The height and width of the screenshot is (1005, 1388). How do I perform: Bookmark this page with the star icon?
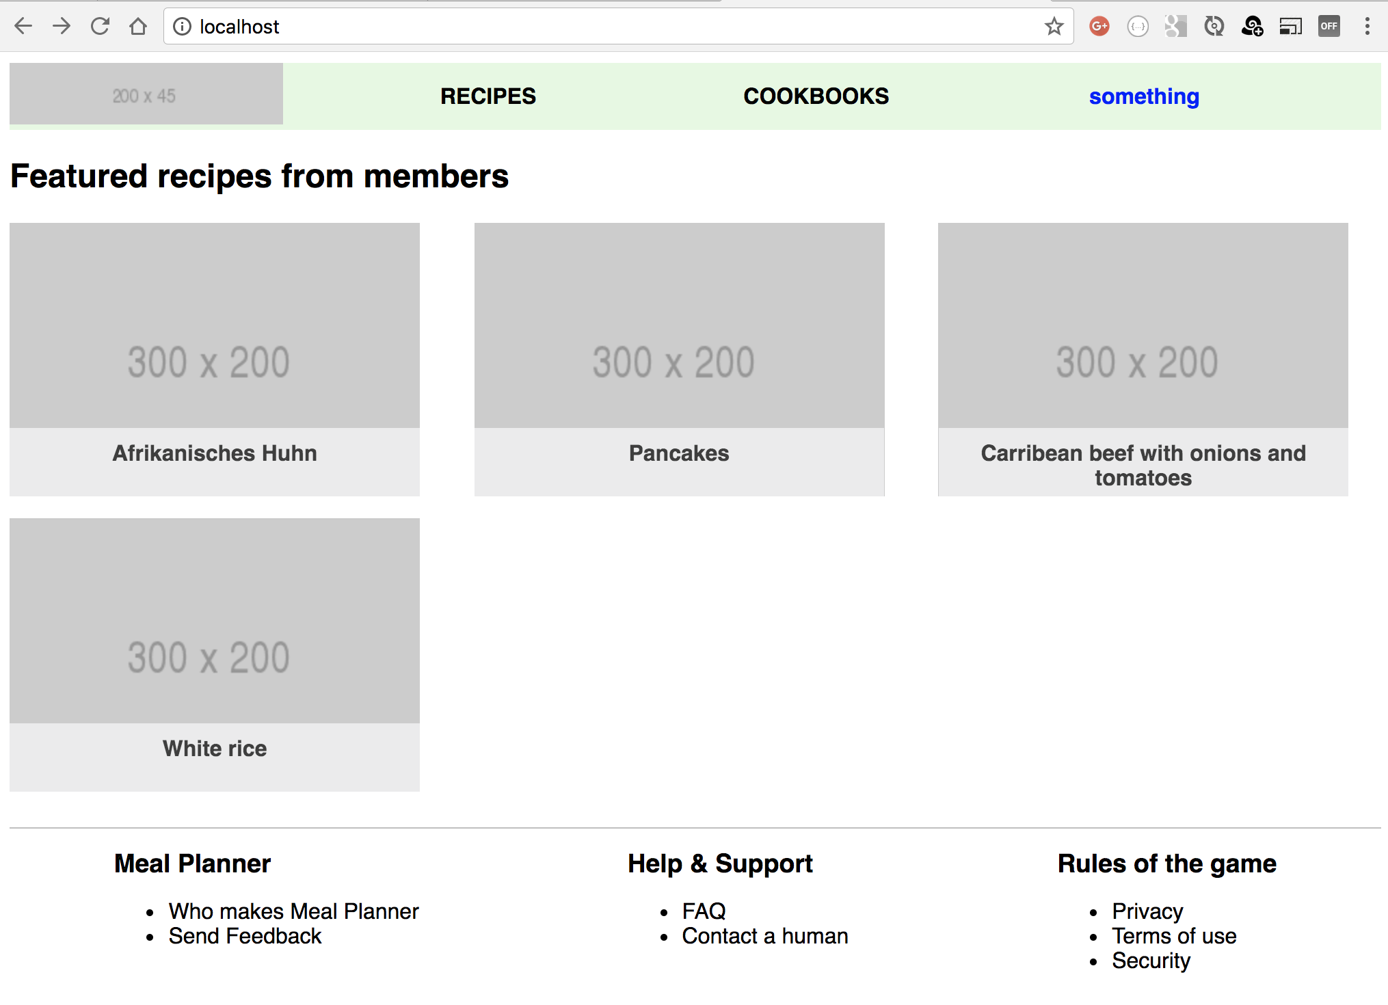1054,27
